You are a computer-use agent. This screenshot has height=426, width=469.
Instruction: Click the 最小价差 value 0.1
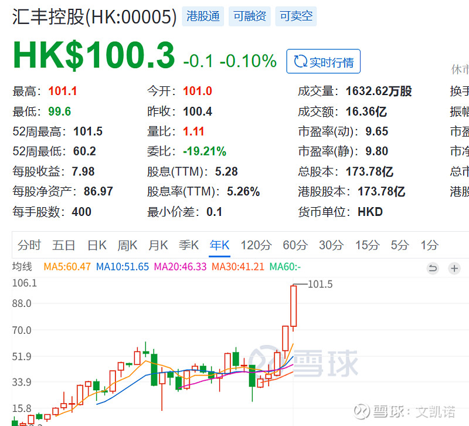click(214, 212)
